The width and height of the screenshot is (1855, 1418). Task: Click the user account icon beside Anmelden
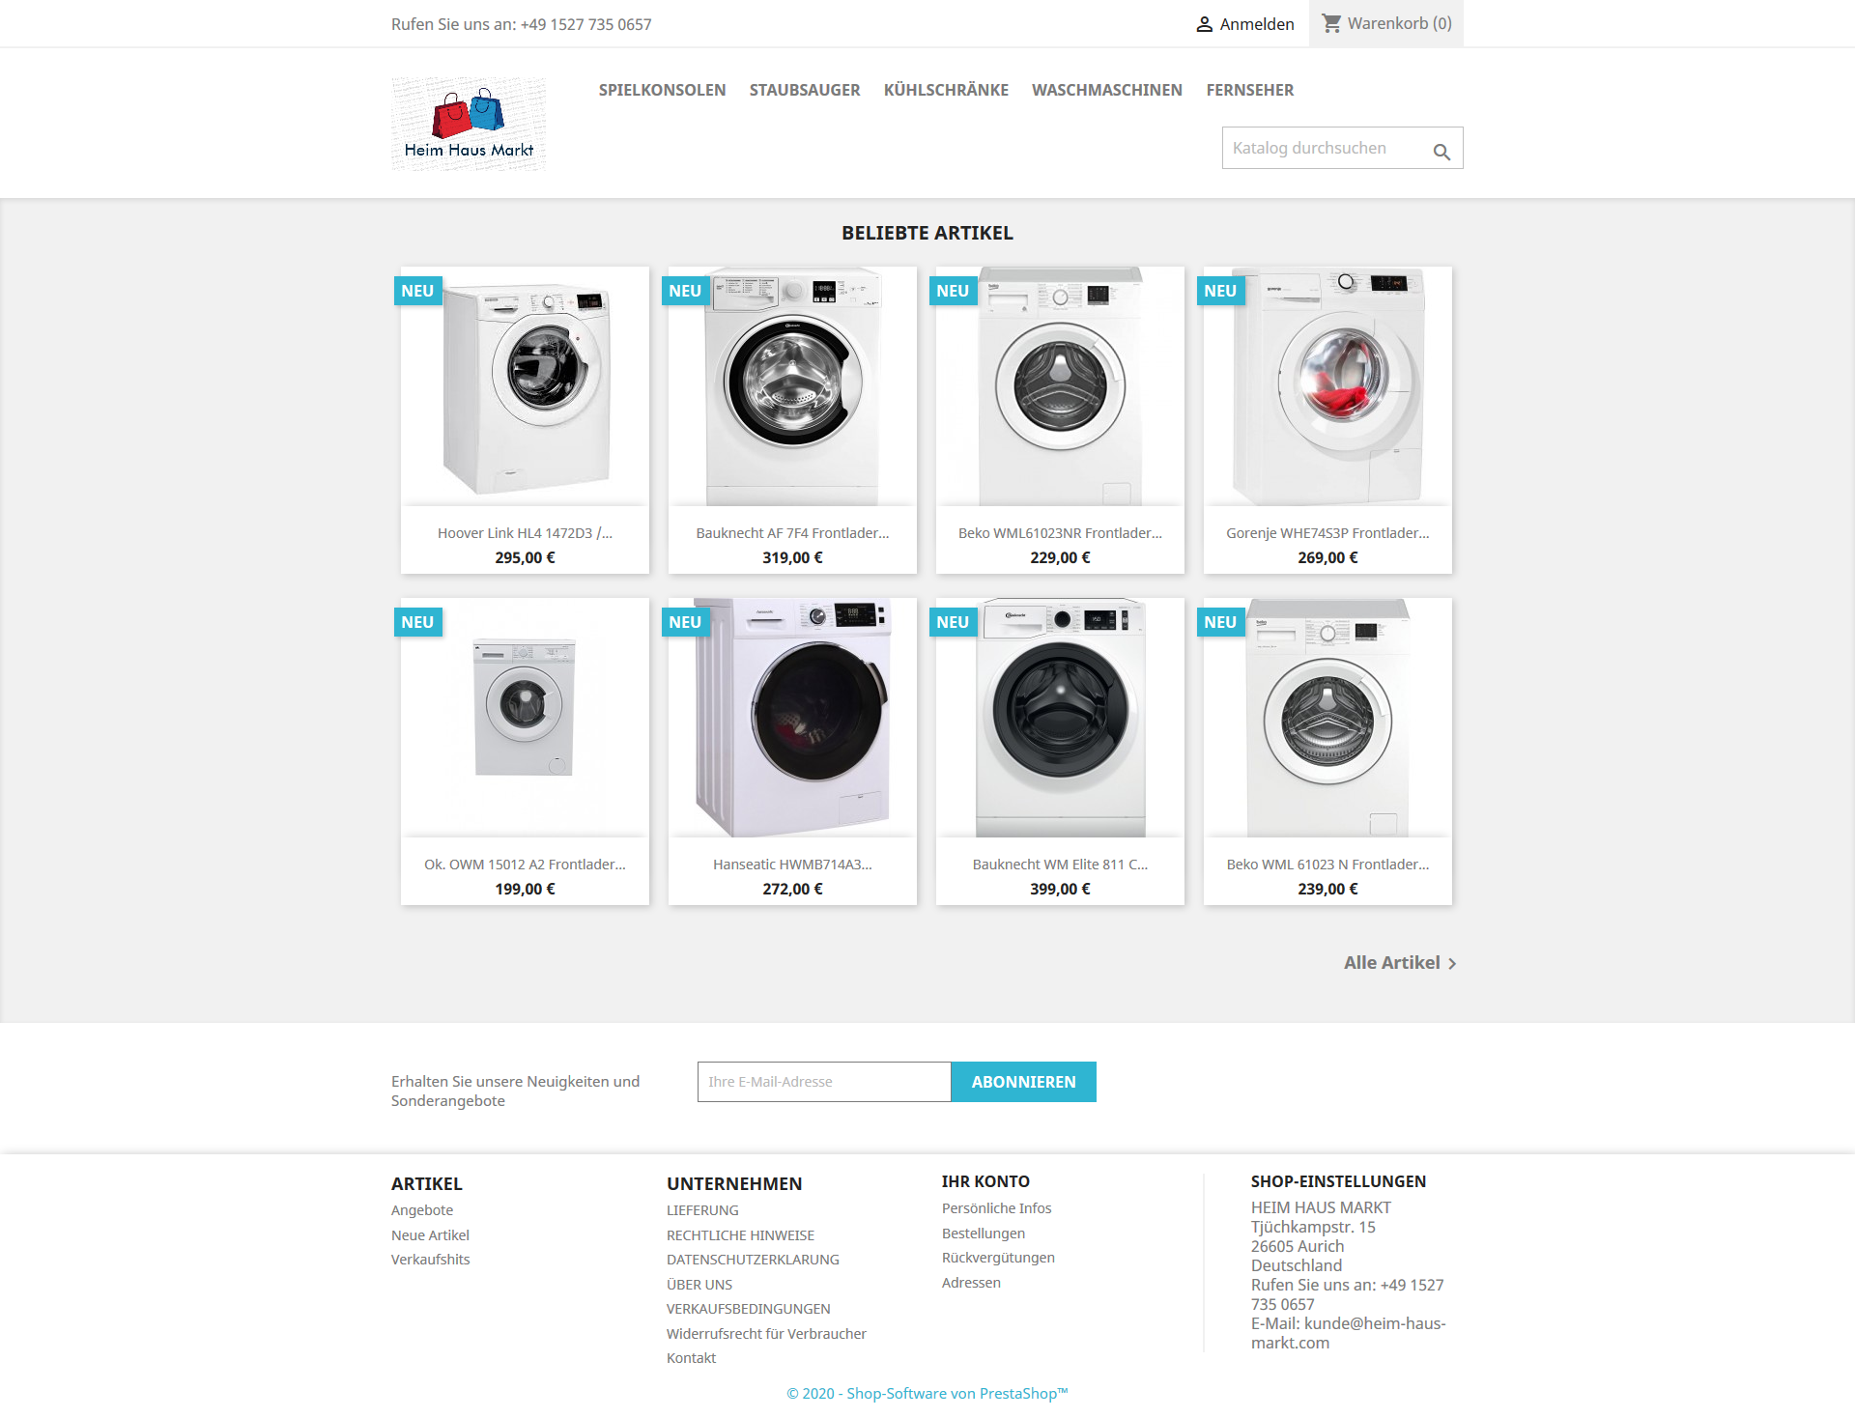point(1204,24)
